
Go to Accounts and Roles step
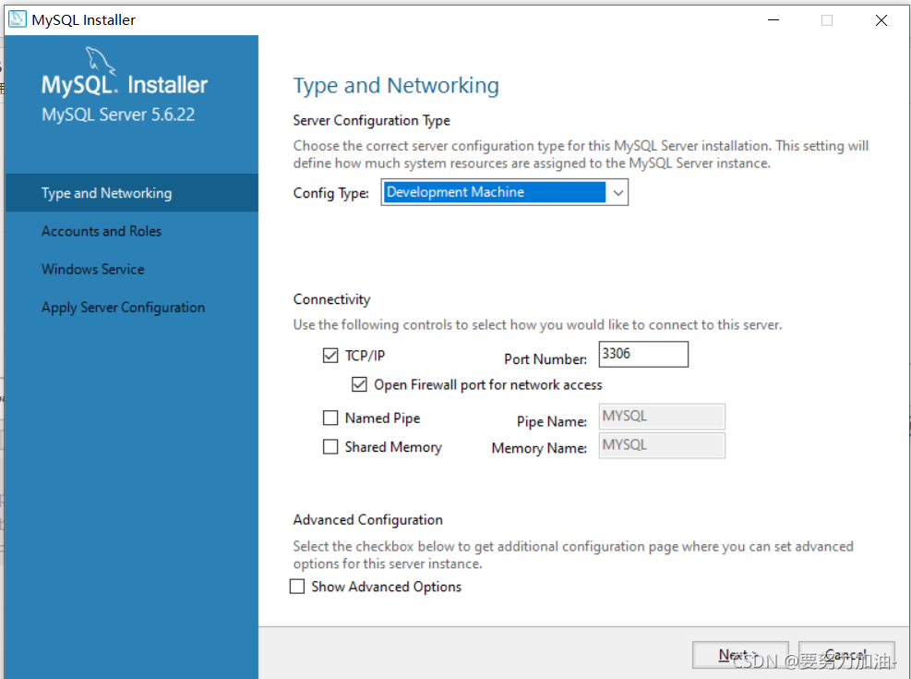point(131,231)
